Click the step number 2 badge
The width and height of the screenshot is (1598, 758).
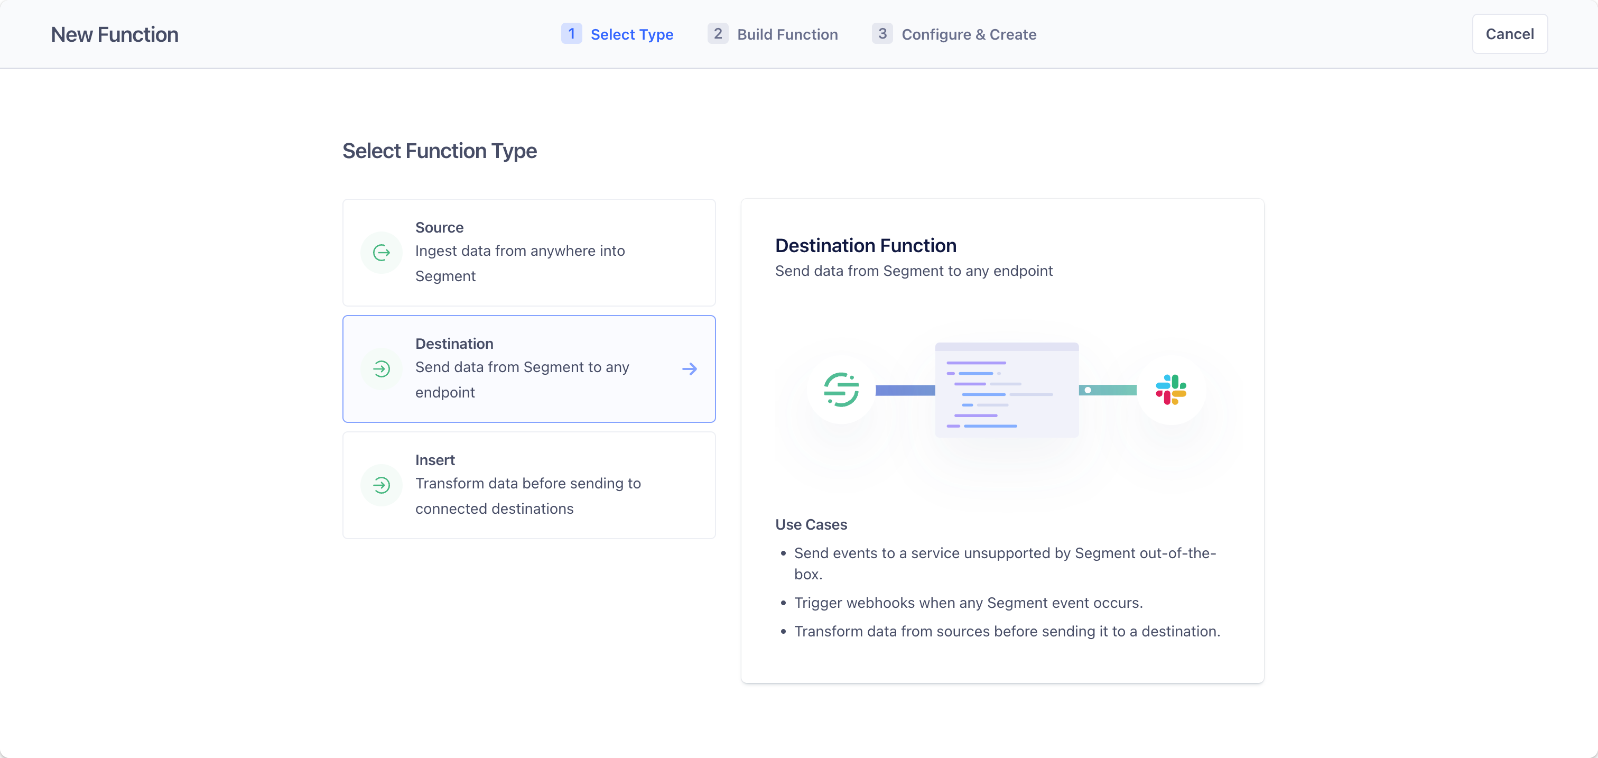(x=718, y=33)
